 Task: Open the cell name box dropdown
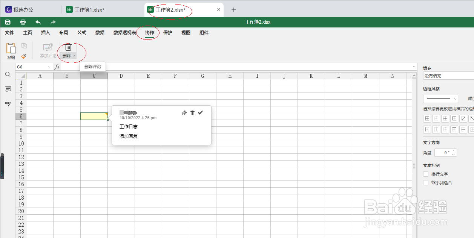click(49, 66)
